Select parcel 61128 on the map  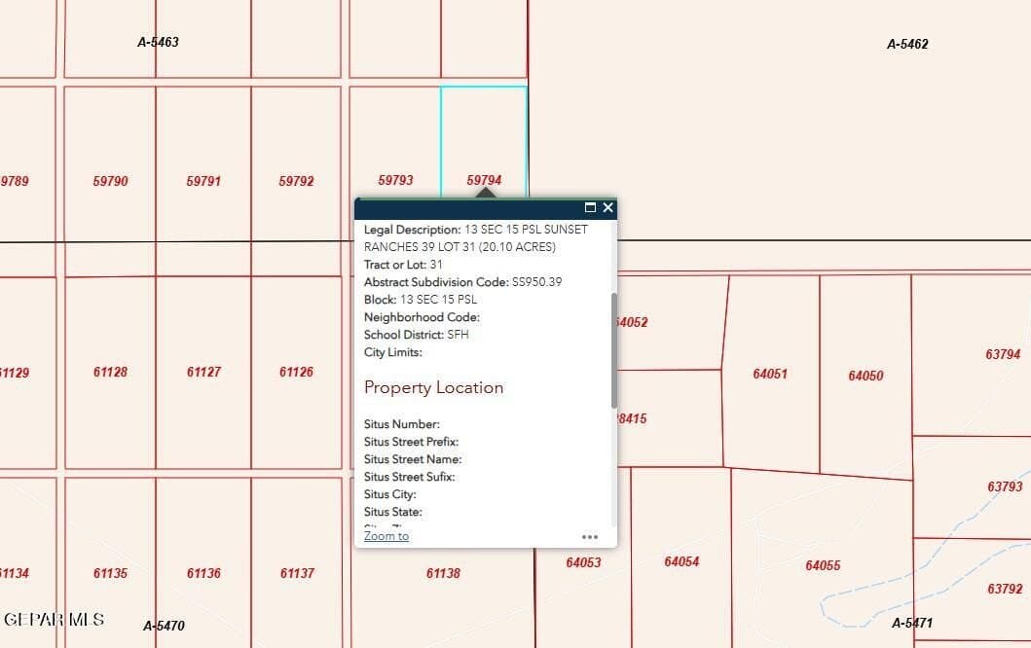coord(110,372)
